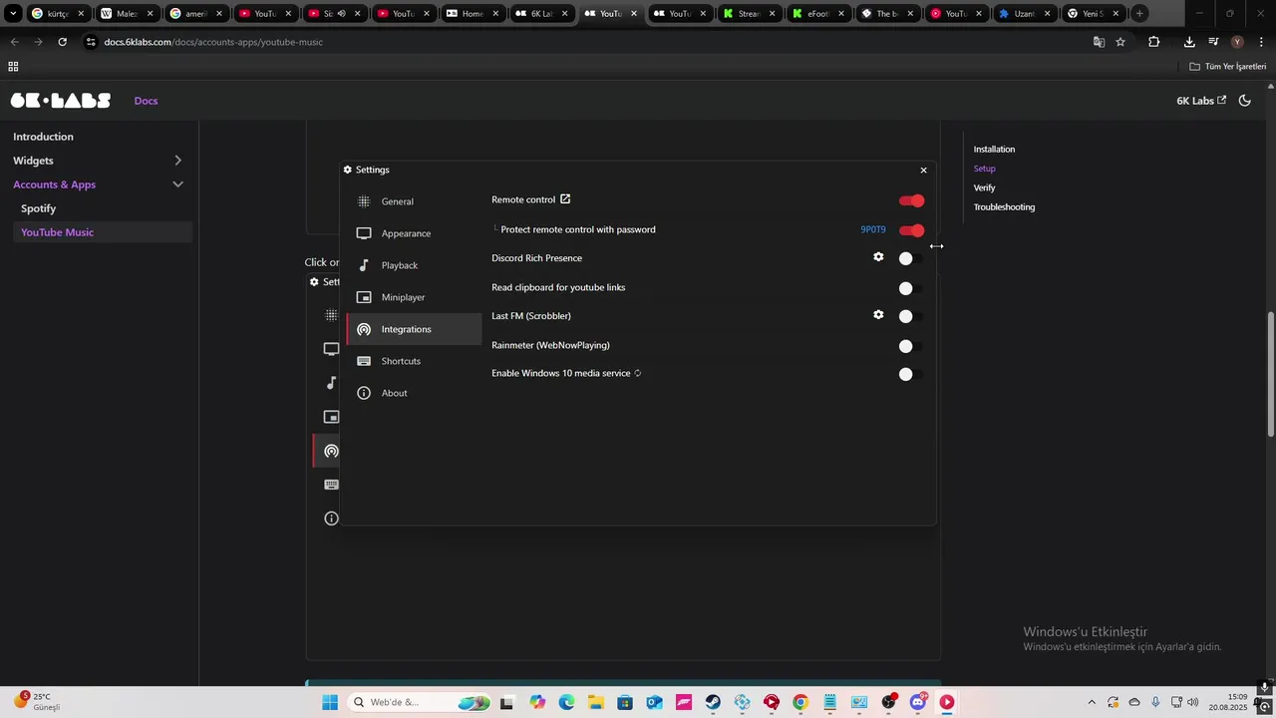Switch to the Home browser tab

pyautogui.click(x=472, y=14)
